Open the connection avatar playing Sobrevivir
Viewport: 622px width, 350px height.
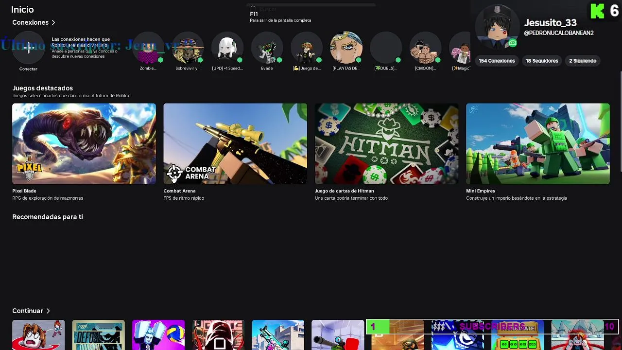(188, 48)
